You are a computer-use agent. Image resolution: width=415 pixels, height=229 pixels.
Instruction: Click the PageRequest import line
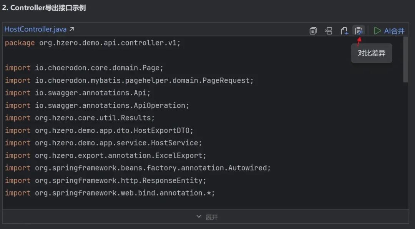tap(129, 80)
